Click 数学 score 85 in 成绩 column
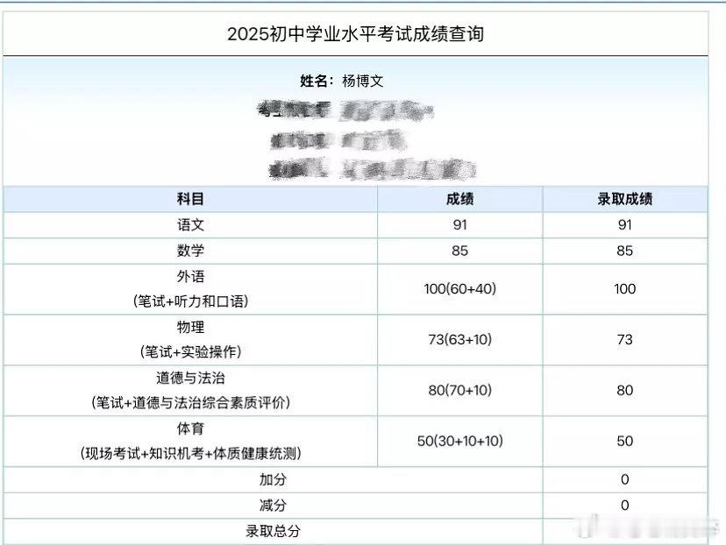This screenshot has width=726, height=545. pyautogui.click(x=459, y=251)
